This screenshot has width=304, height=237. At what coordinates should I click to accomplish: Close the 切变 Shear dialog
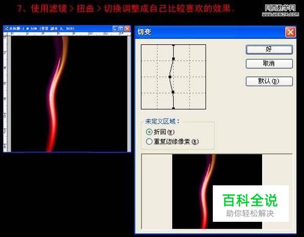290,32
